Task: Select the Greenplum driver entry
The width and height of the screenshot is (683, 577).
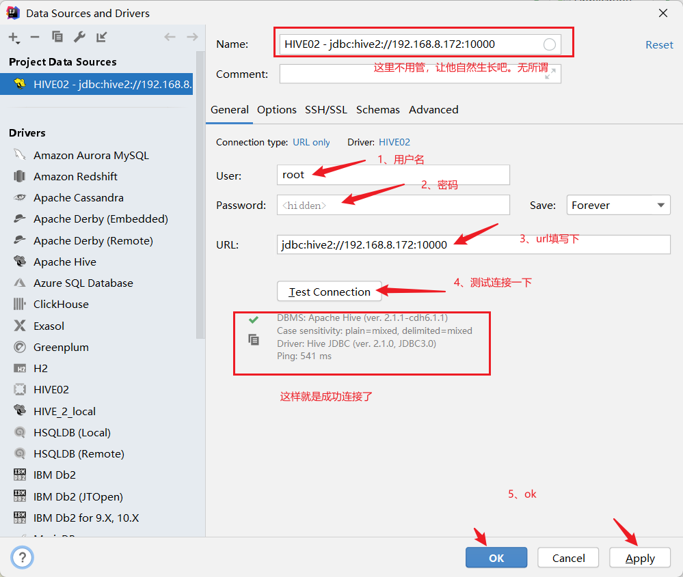Action: [63, 347]
